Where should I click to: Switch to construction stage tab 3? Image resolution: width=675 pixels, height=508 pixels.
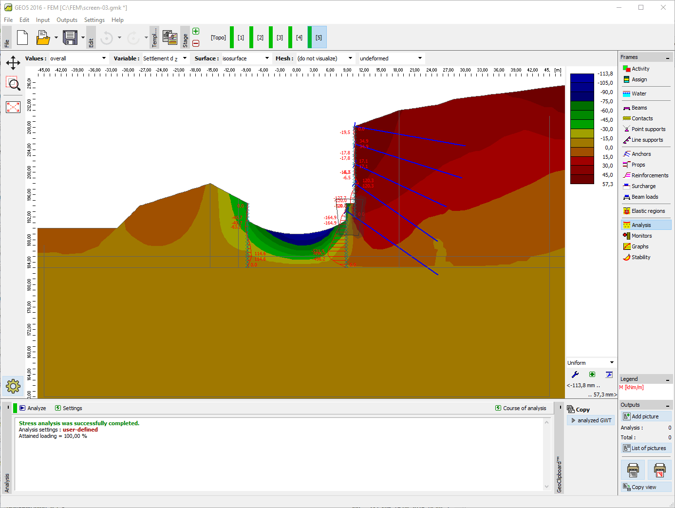pos(280,37)
